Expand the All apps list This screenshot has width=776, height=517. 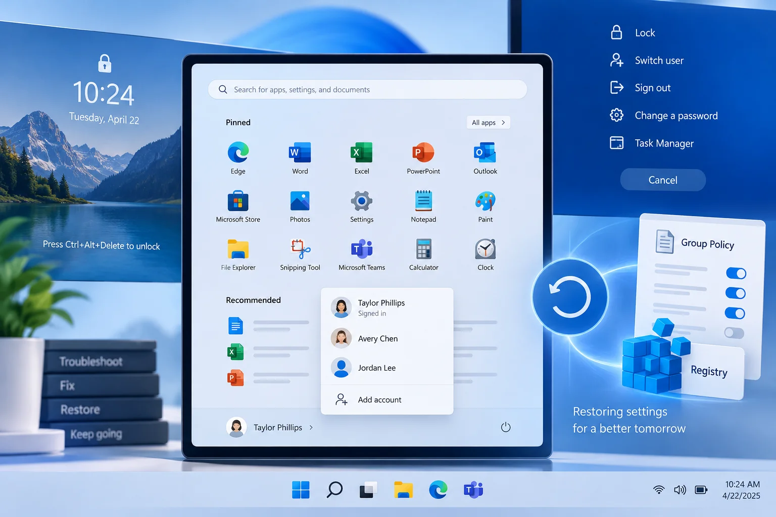click(x=489, y=122)
